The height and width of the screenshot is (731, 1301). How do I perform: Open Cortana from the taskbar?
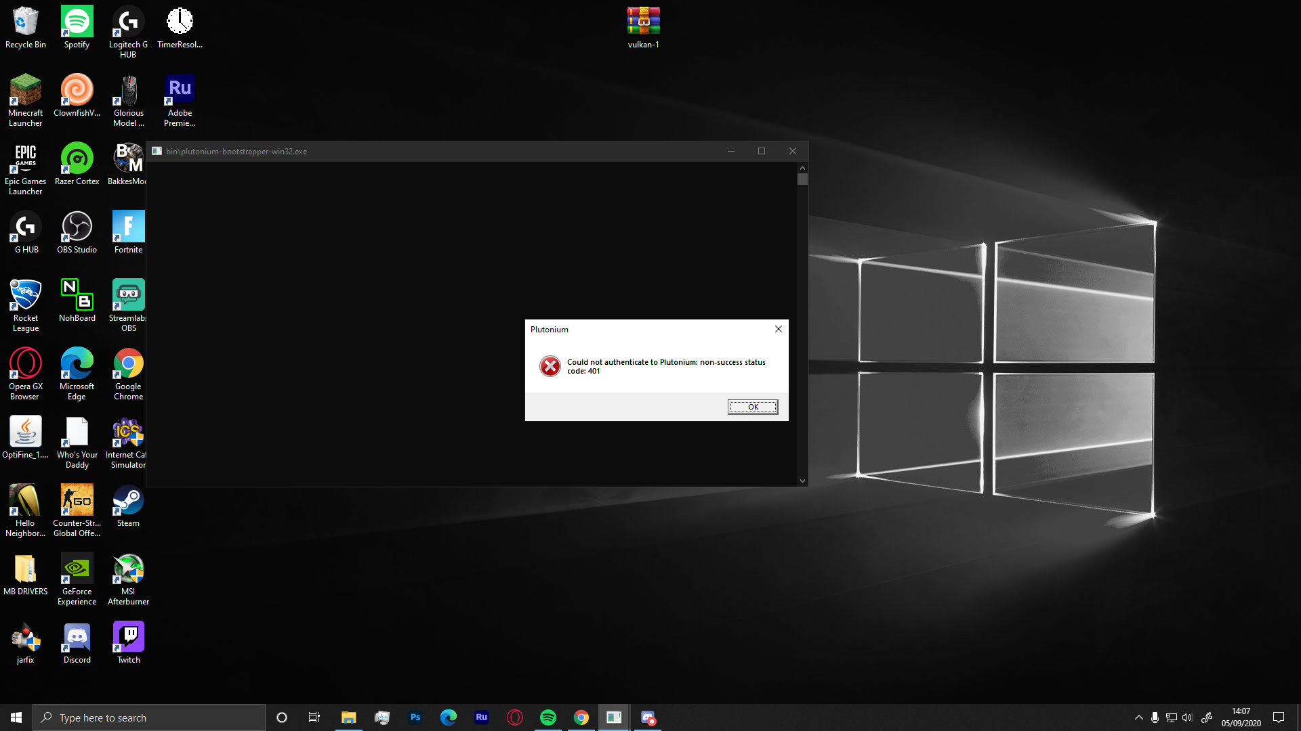pos(282,717)
